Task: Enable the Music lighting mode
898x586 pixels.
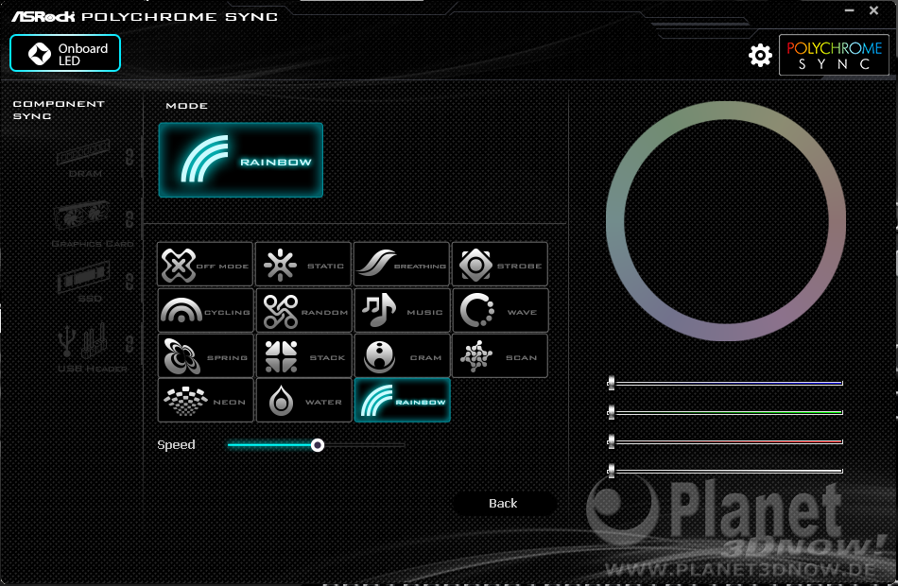Action: [402, 310]
